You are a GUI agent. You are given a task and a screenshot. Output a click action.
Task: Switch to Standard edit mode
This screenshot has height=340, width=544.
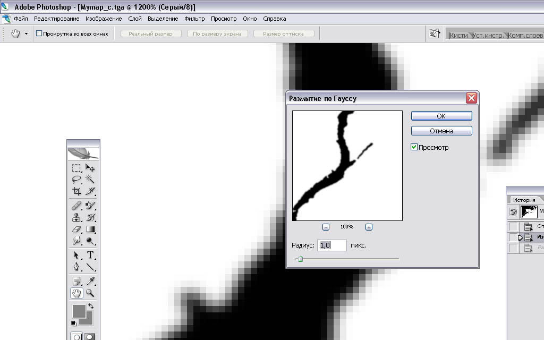pos(76,336)
